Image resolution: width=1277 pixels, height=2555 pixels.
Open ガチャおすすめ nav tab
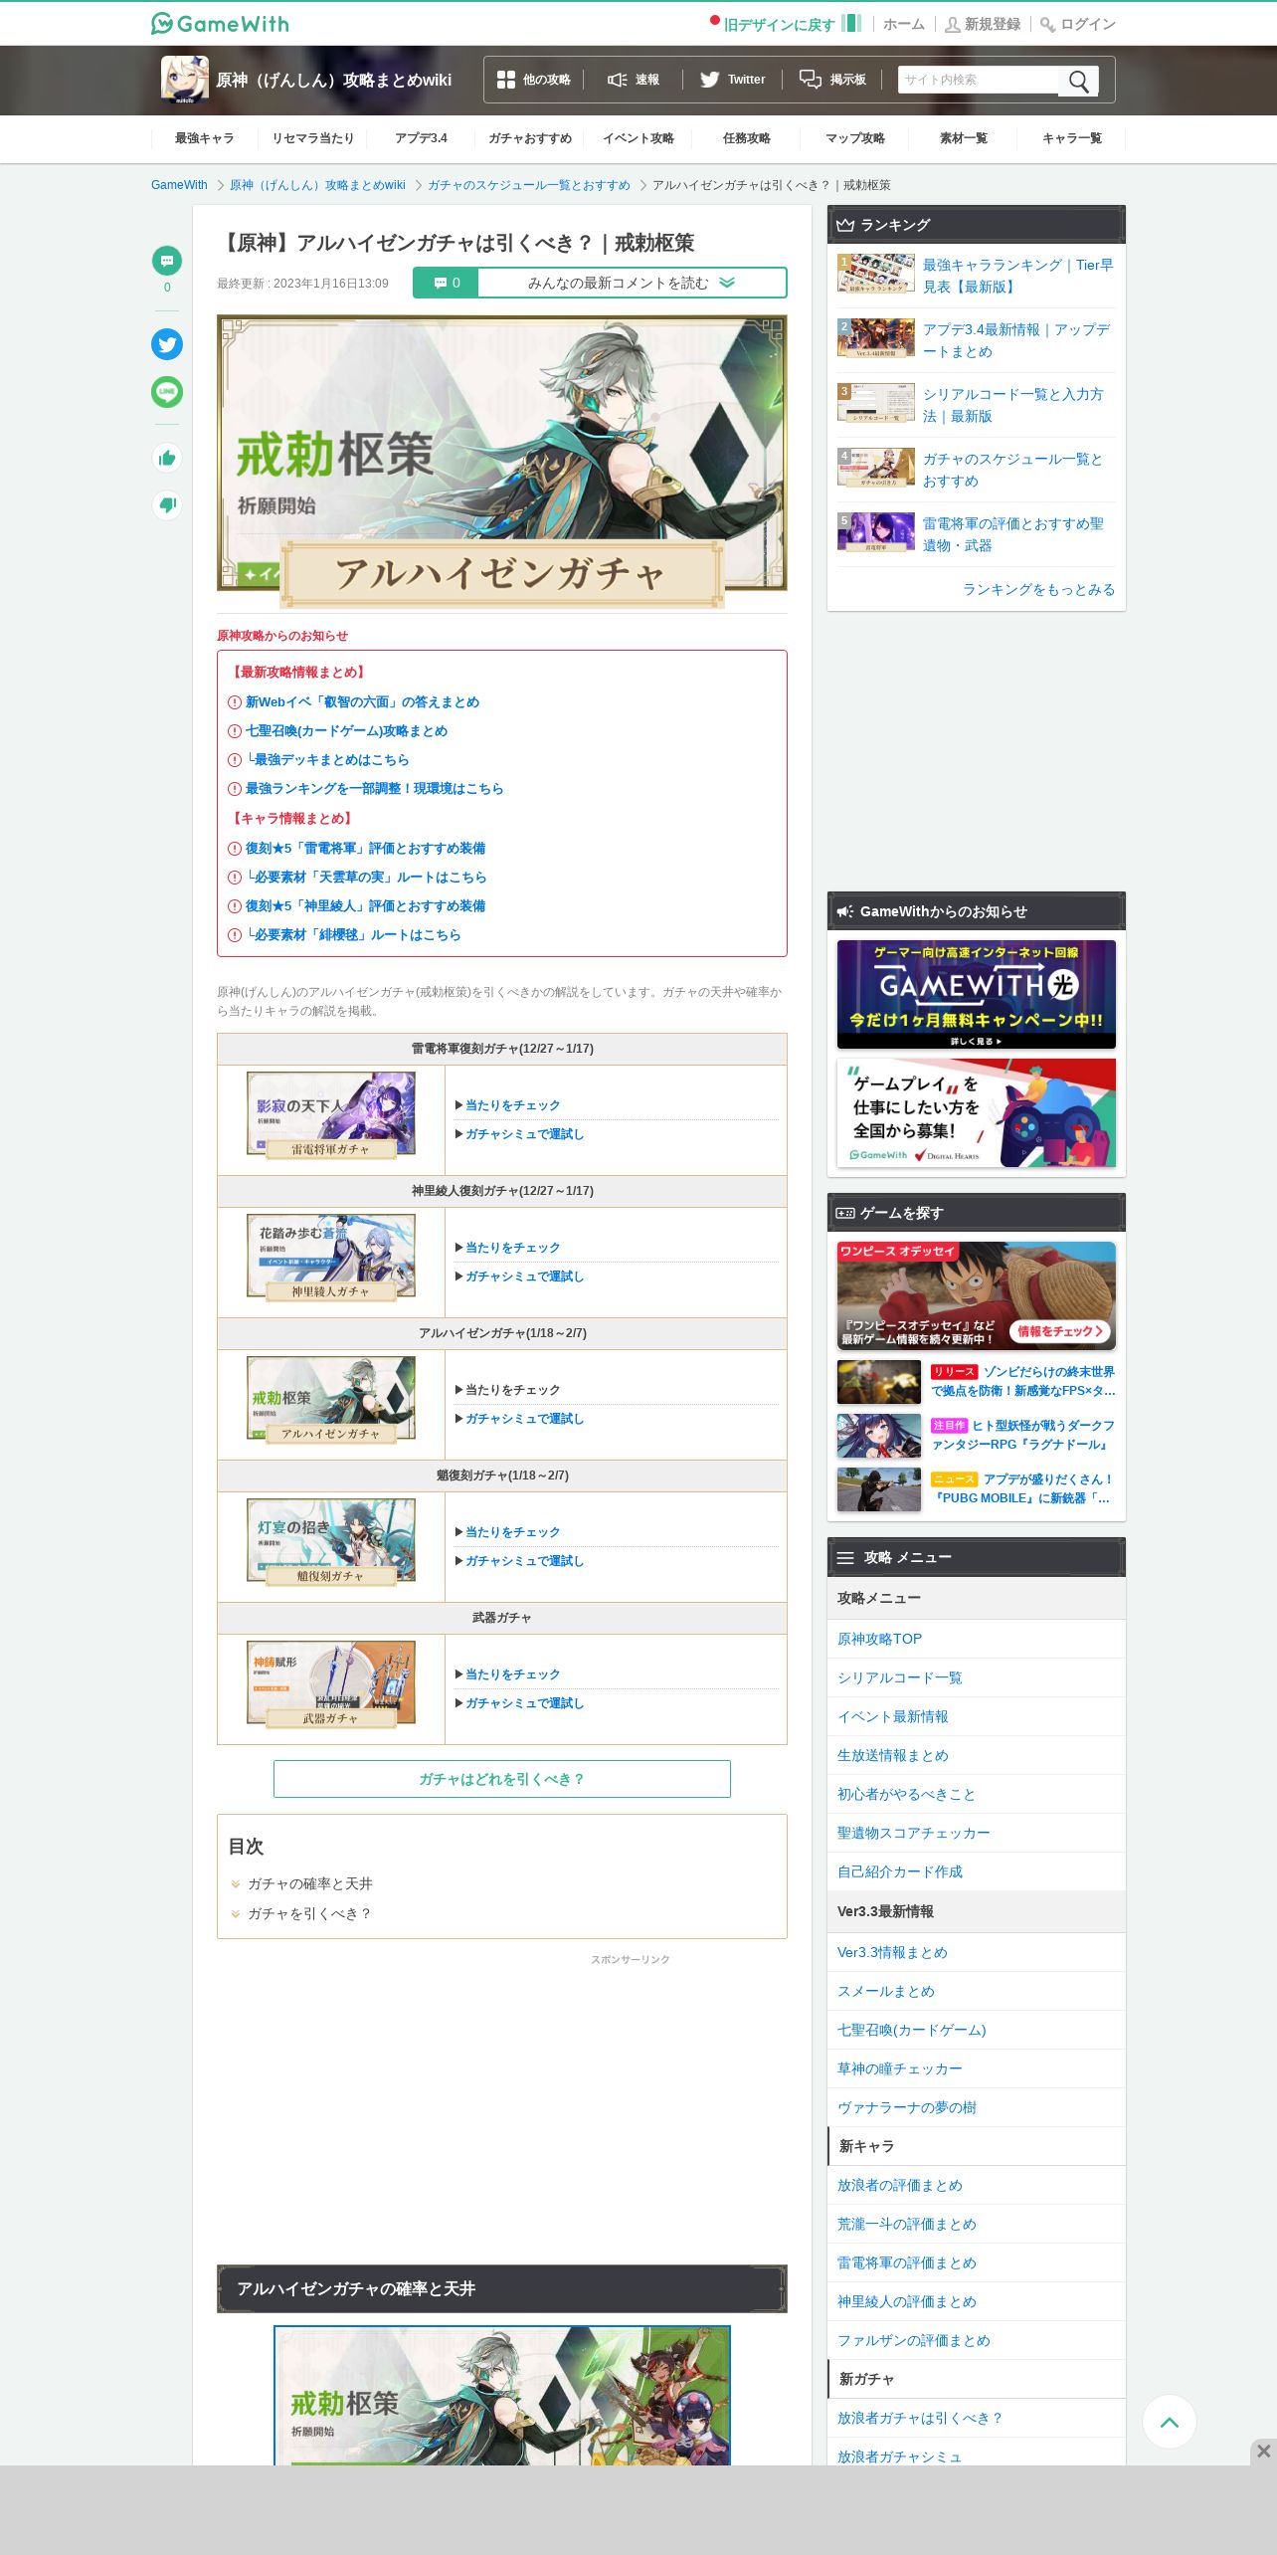coord(530,138)
